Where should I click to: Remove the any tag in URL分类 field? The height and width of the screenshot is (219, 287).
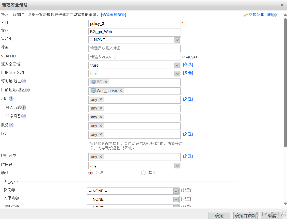coord(101,157)
